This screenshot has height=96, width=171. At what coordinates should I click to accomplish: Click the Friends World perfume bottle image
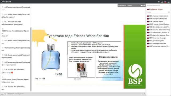click(x=51, y=57)
